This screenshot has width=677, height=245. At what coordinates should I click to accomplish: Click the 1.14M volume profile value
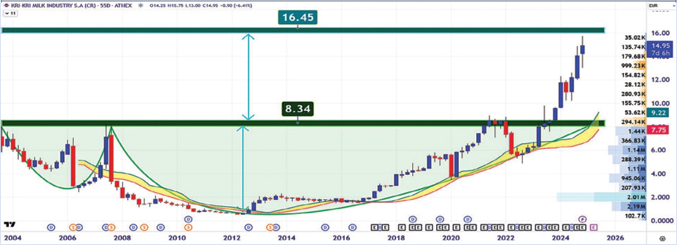point(636,150)
